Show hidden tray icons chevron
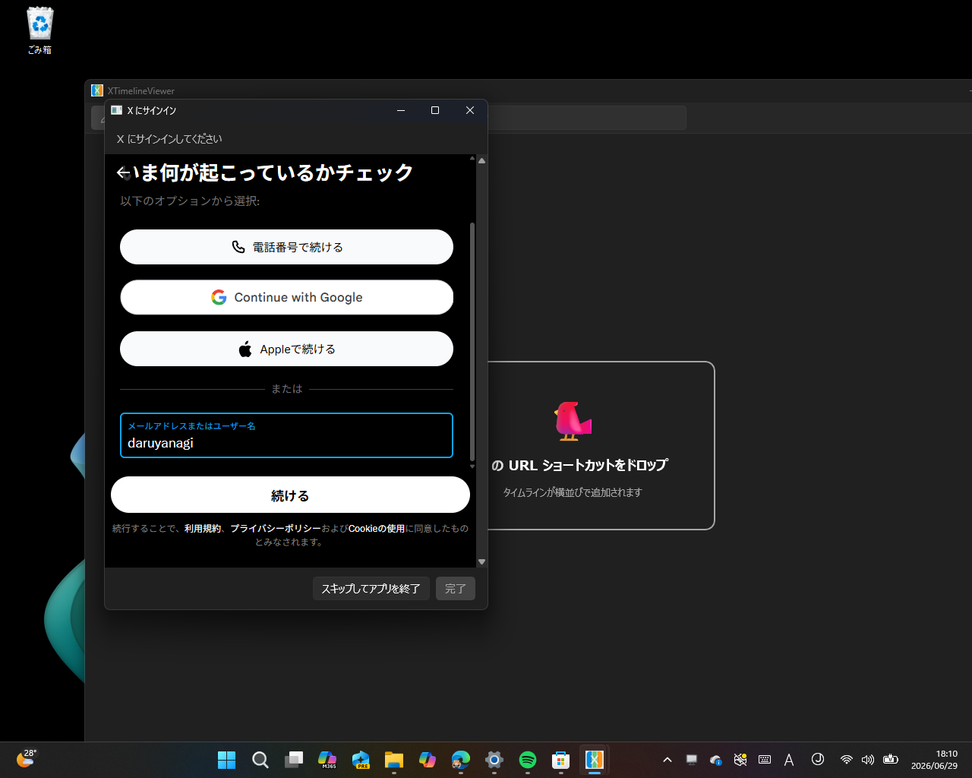972x778 pixels. tap(667, 760)
